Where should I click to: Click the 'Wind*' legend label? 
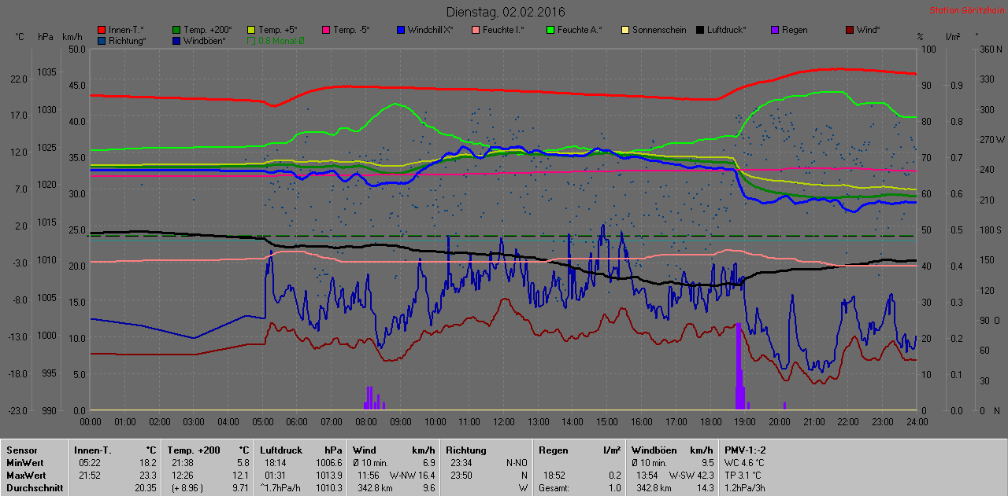point(869,30)
